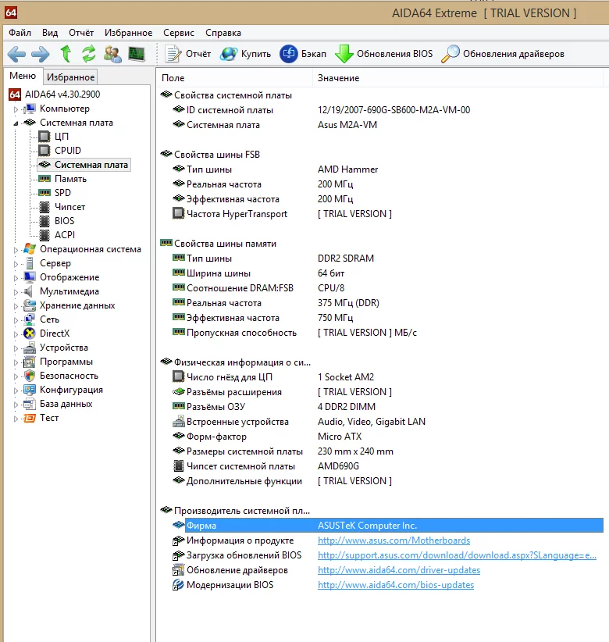Select the Чипсет tree item
609x642 pixels.
click(x=69, y=207)
